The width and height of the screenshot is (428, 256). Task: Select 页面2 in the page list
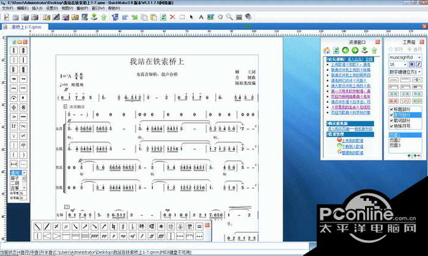[395, 140]
